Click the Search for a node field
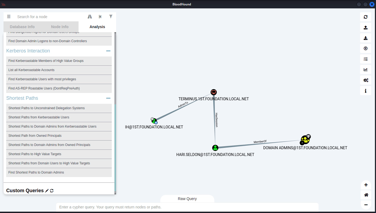376x213 pixels. (x=50, y=17)
